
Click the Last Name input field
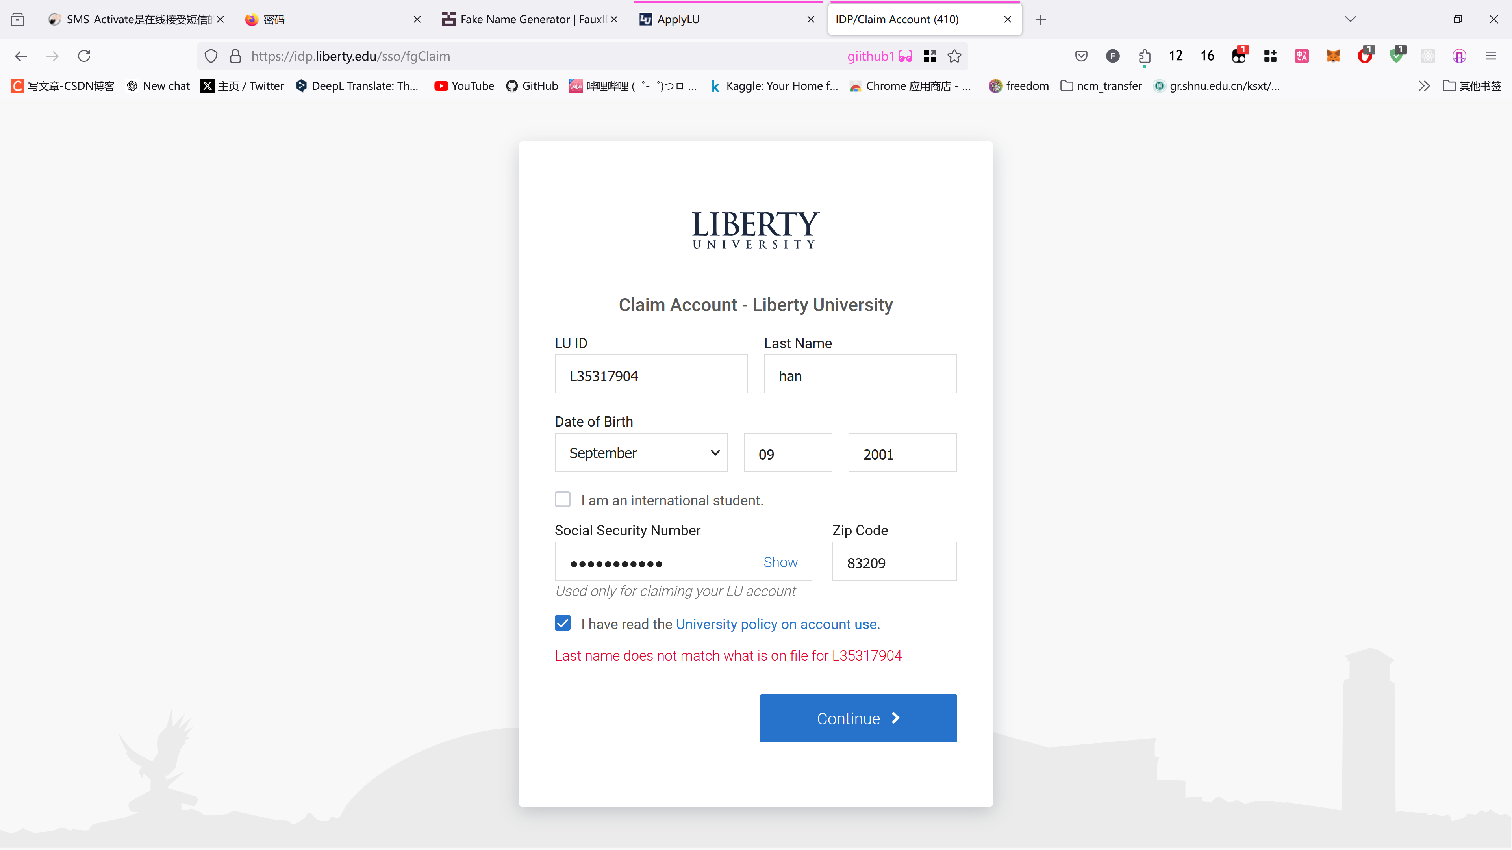(x=860, y=374)
